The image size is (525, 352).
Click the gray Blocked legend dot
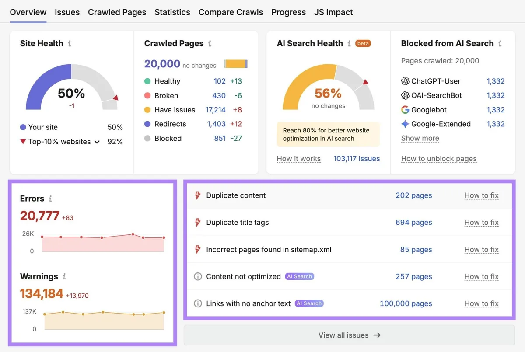click(147, 138)
